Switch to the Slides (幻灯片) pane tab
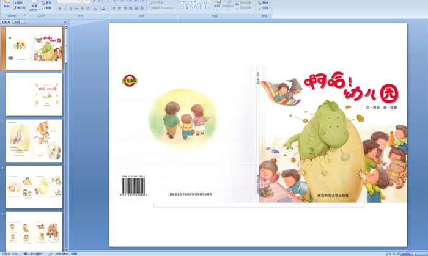428x256 pixels. click(x=6, y=22)
